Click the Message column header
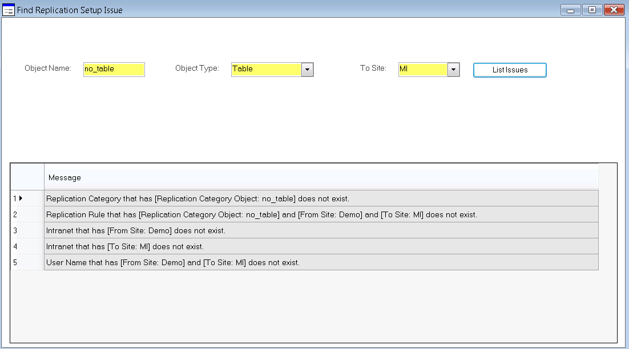The width and height of the screenshot is (629, 349). coord(321,178)
